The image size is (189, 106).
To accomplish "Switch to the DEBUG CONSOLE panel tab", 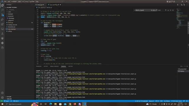I will 54,66.
